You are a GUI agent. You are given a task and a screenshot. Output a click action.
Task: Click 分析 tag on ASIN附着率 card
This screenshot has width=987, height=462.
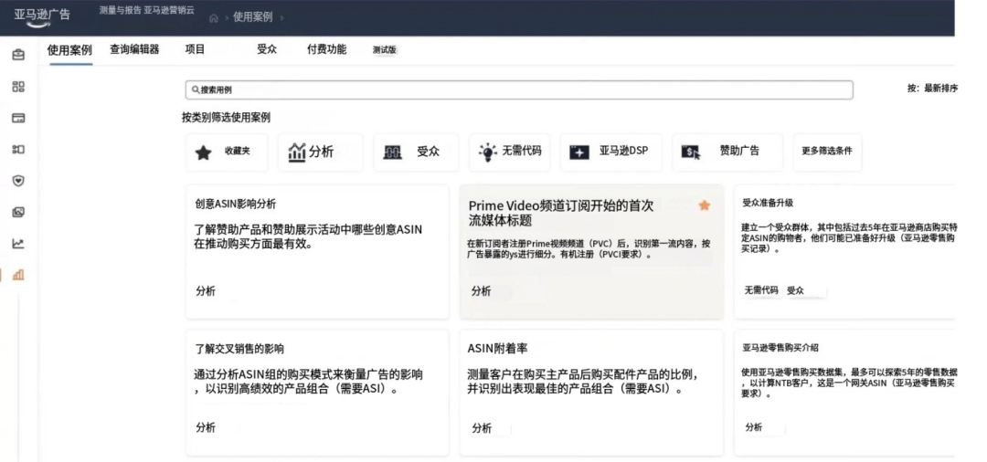click(x=481, y=428)
